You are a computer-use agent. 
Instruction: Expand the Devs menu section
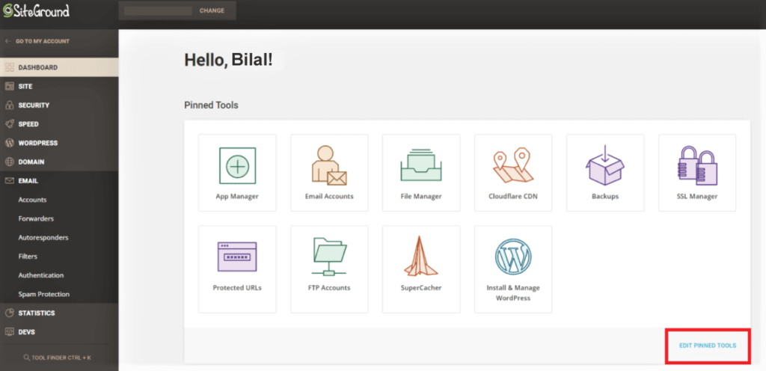coord(59,332)
